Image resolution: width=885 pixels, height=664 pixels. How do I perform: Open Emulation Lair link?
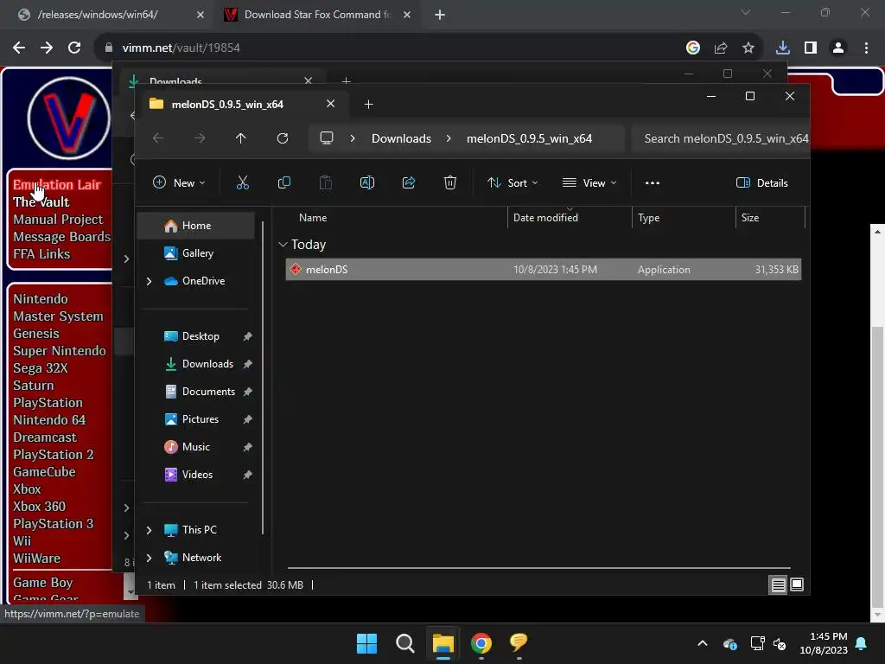tap(57, 185)
